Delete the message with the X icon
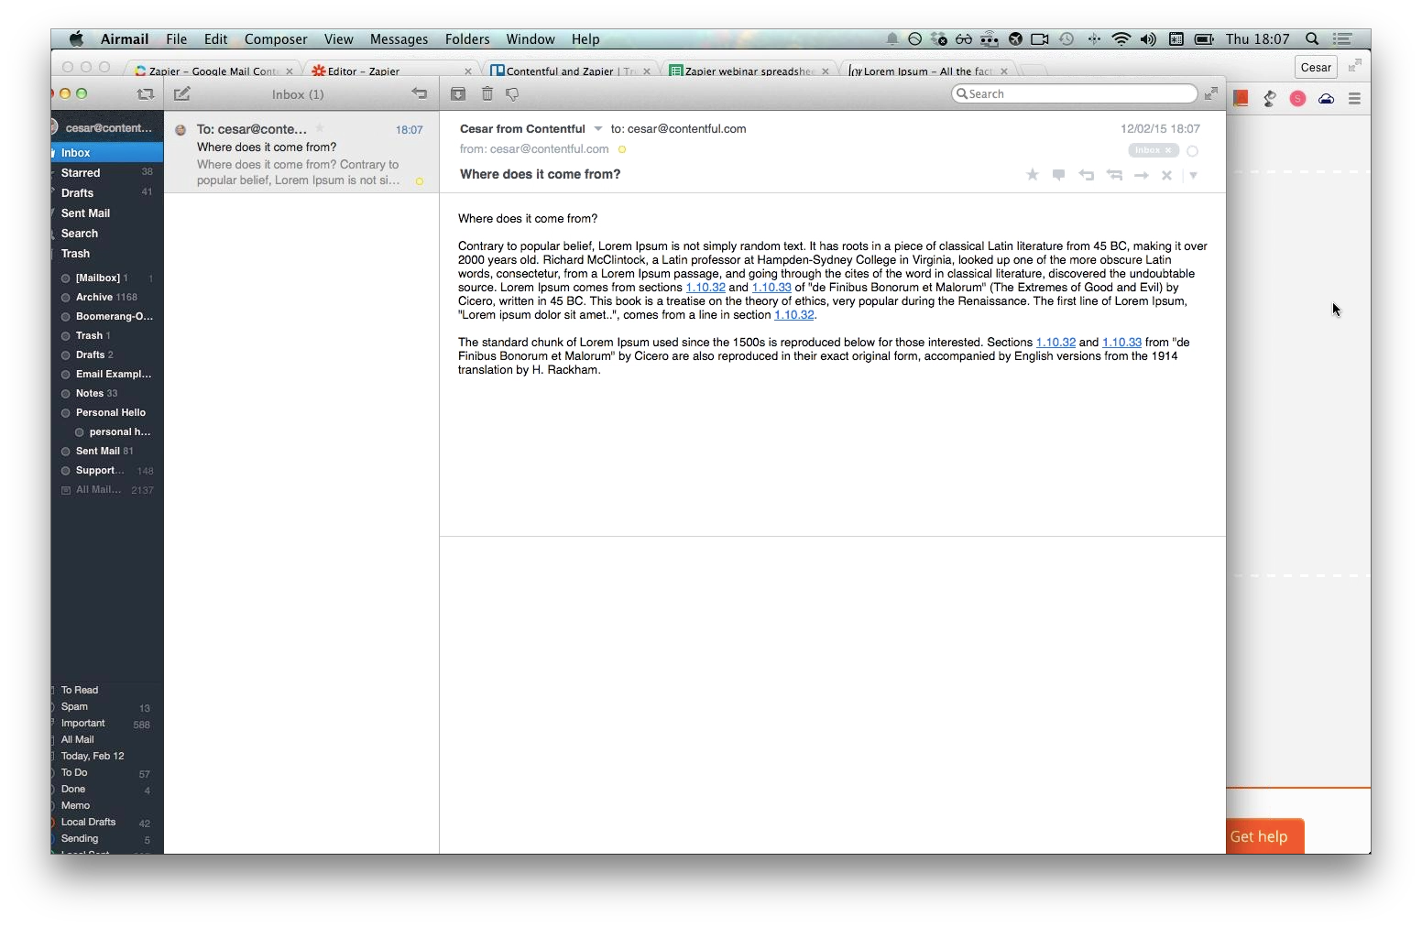Image resolution: width=1422 pixels, height=927 pixels. (x=1167, y=175)
